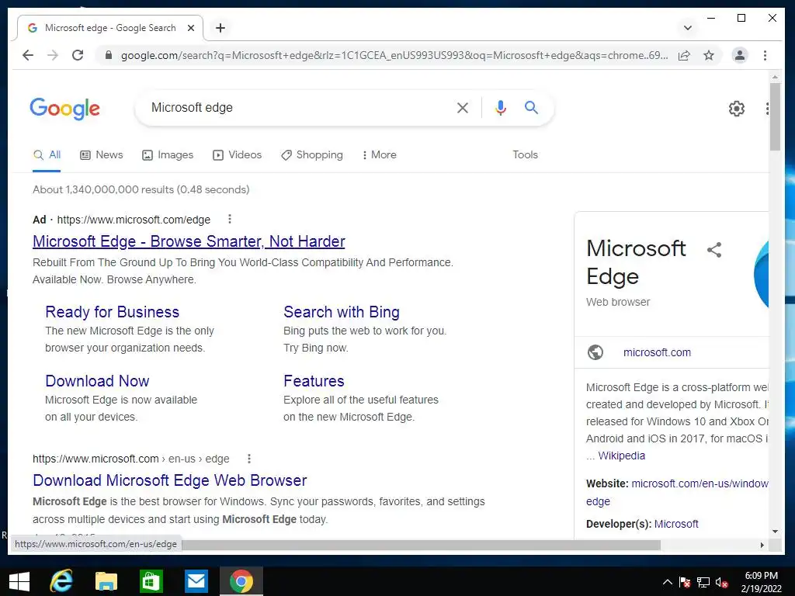Open options beside microsoft.com en-us edge result
795x596 pixels.
pyautogui.click(x=249, y=459)
